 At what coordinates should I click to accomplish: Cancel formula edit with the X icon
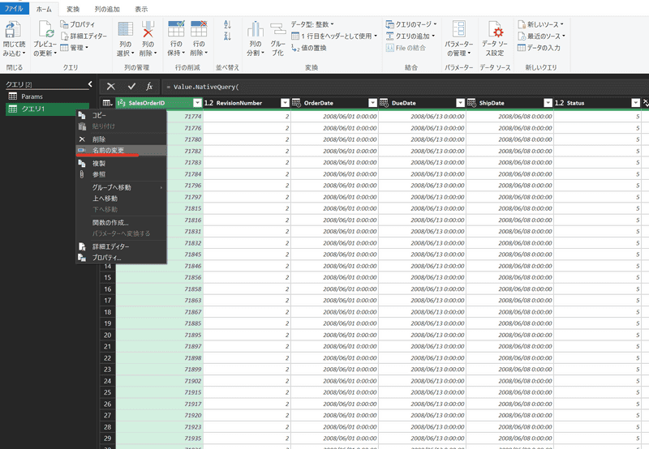[111, 86]
